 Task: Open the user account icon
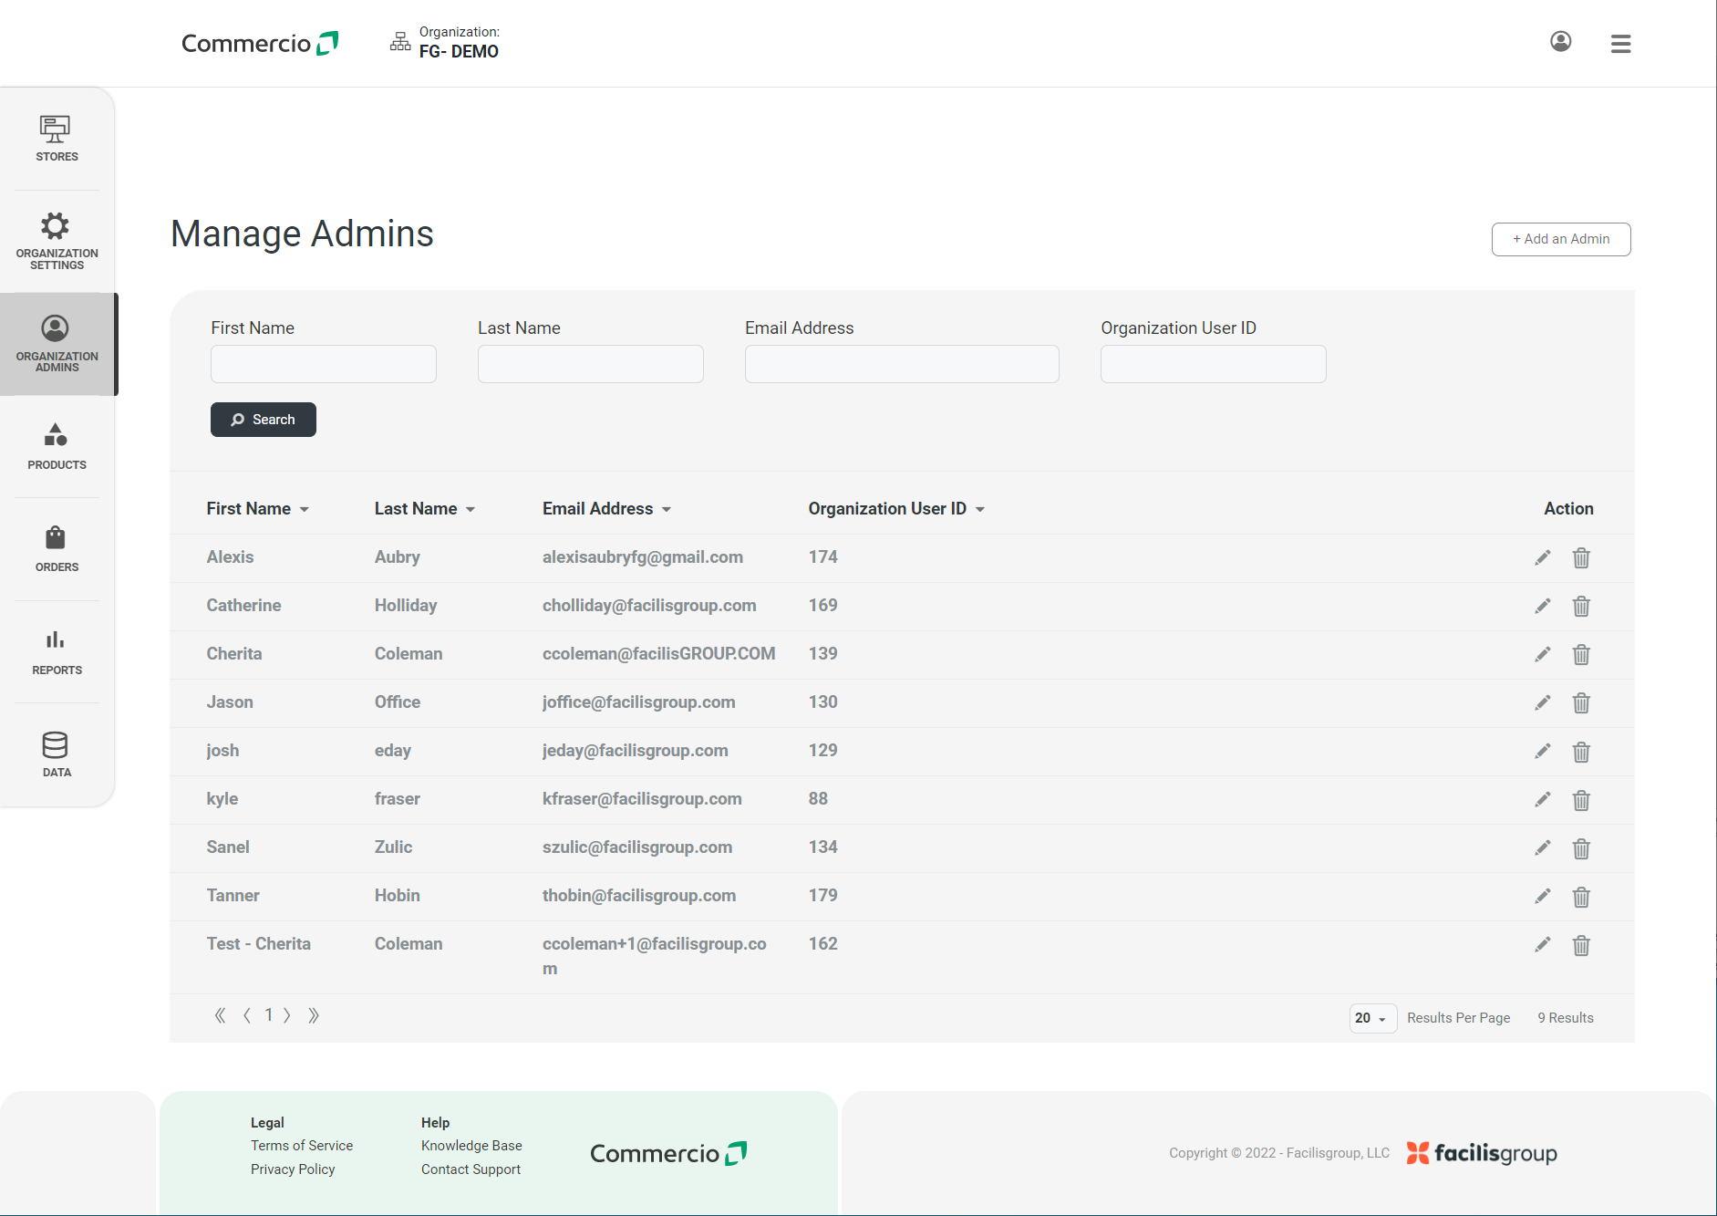pyautogui.click(x=1560, y=42)
